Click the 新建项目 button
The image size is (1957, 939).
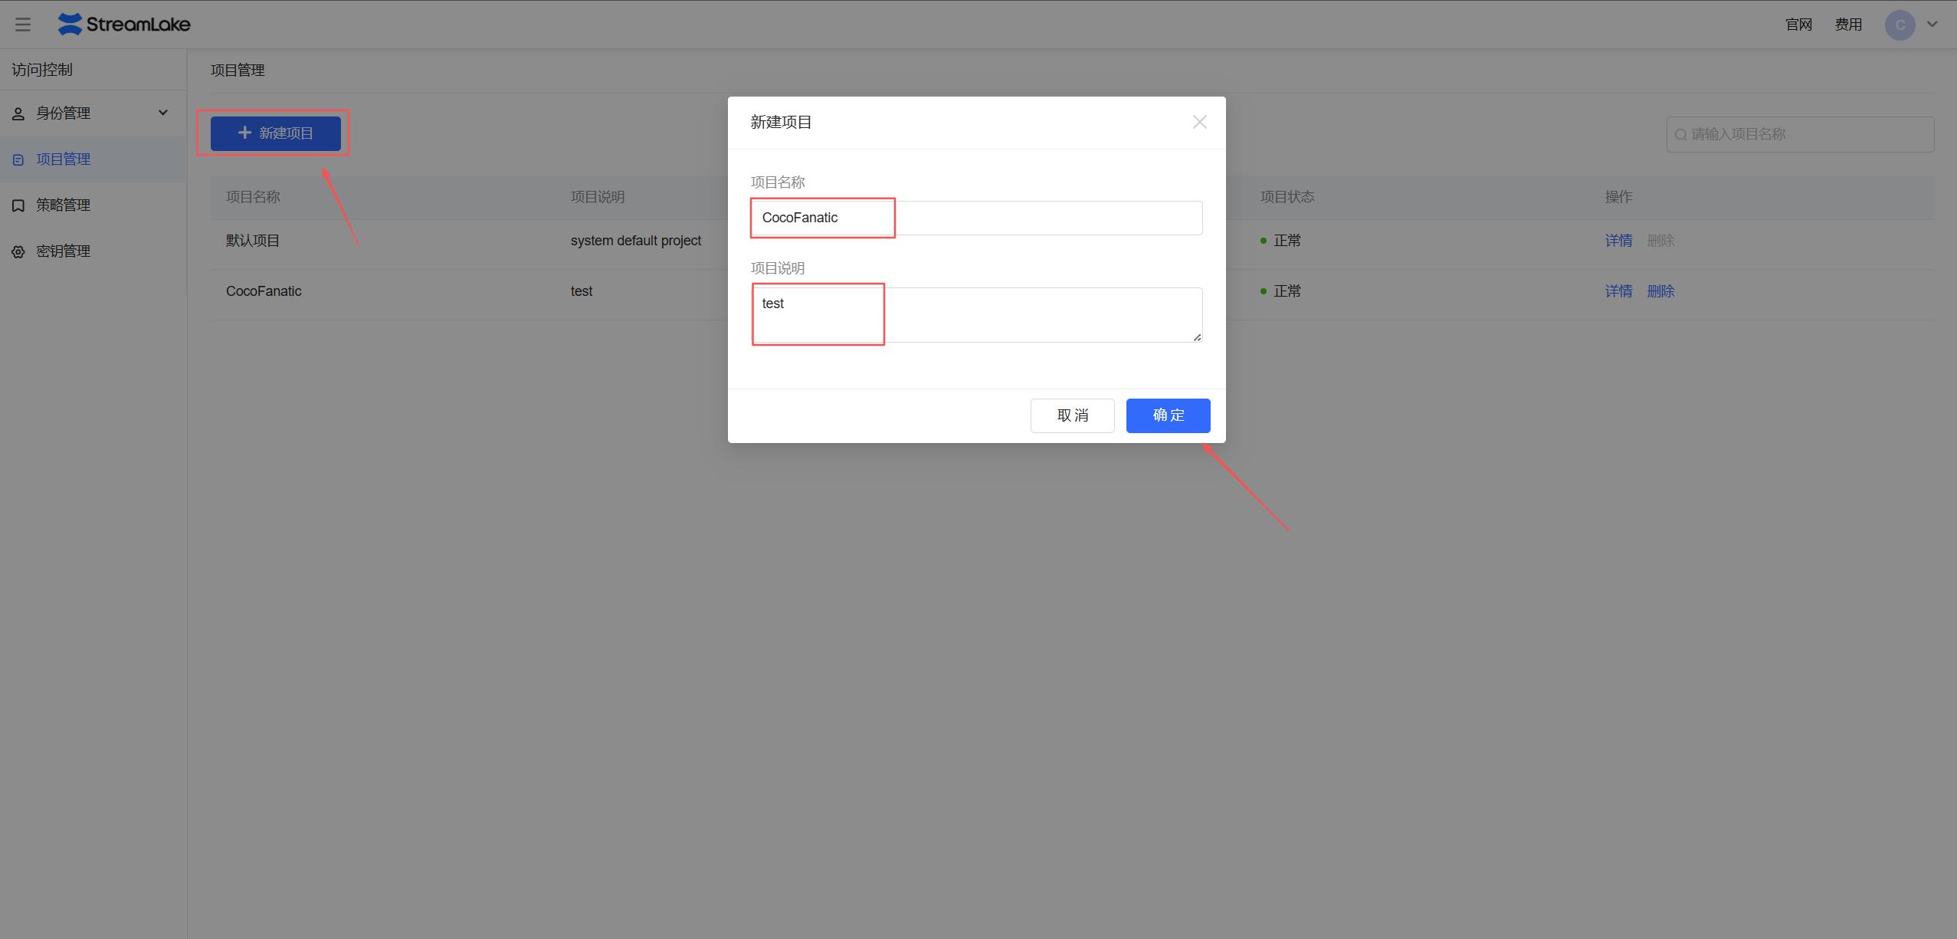coord(276,133)
